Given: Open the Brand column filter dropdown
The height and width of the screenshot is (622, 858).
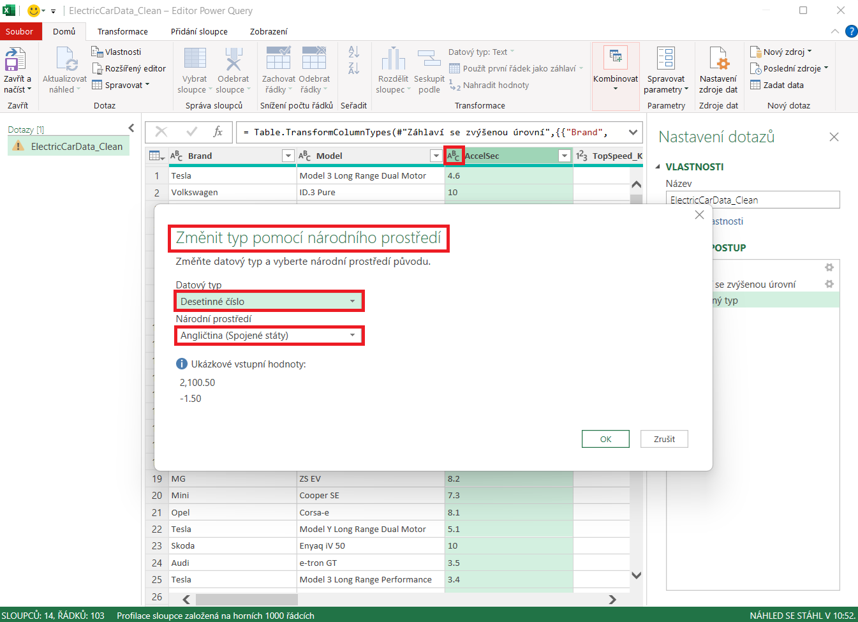Looking at the screenshot, I should pyautogui.click(x=288, y=156).
